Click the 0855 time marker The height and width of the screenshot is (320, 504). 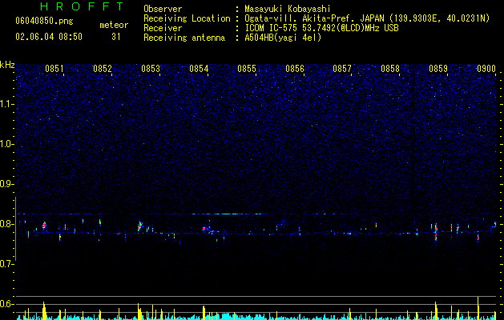247,69
